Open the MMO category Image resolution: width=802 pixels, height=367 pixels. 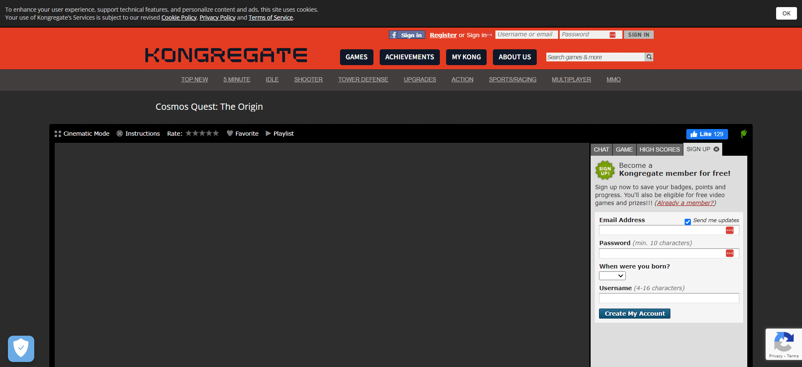614,79
